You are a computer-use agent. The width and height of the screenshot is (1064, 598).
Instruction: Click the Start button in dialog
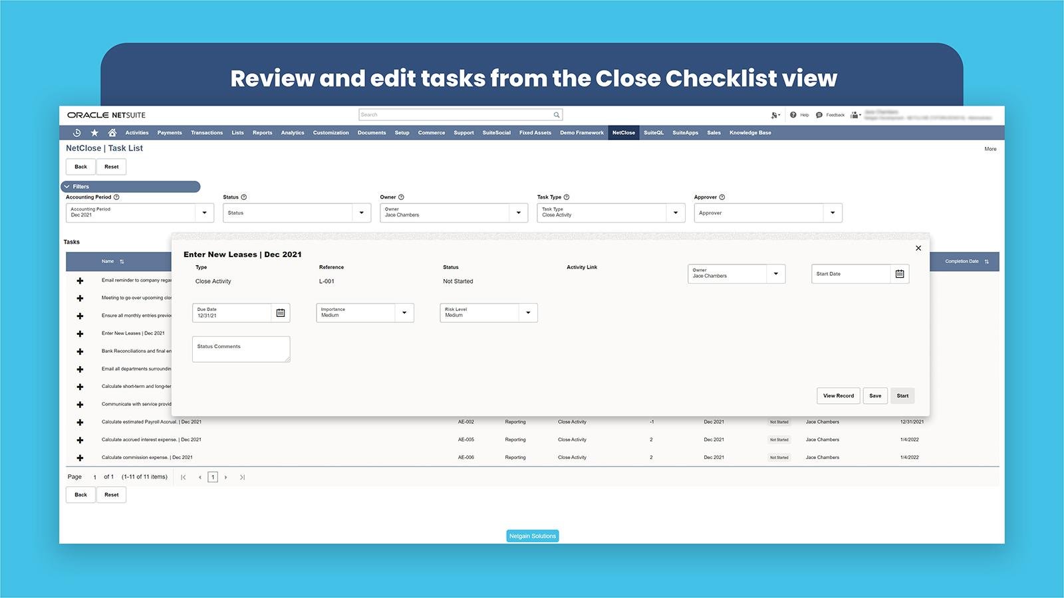(902, 396)
